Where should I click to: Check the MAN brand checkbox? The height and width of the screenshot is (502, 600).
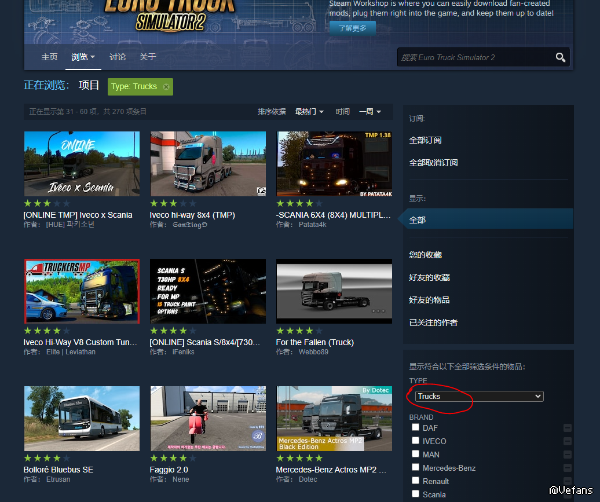click(416, 454)
